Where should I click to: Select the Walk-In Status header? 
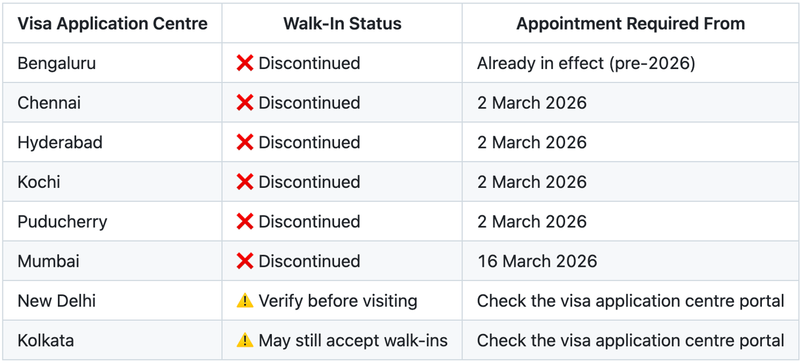point(342,23)
